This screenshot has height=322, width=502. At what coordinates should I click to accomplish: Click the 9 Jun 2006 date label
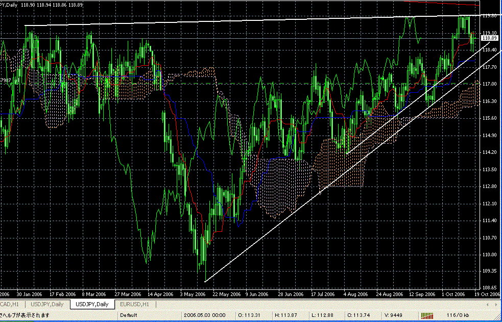tap(257, 294)
